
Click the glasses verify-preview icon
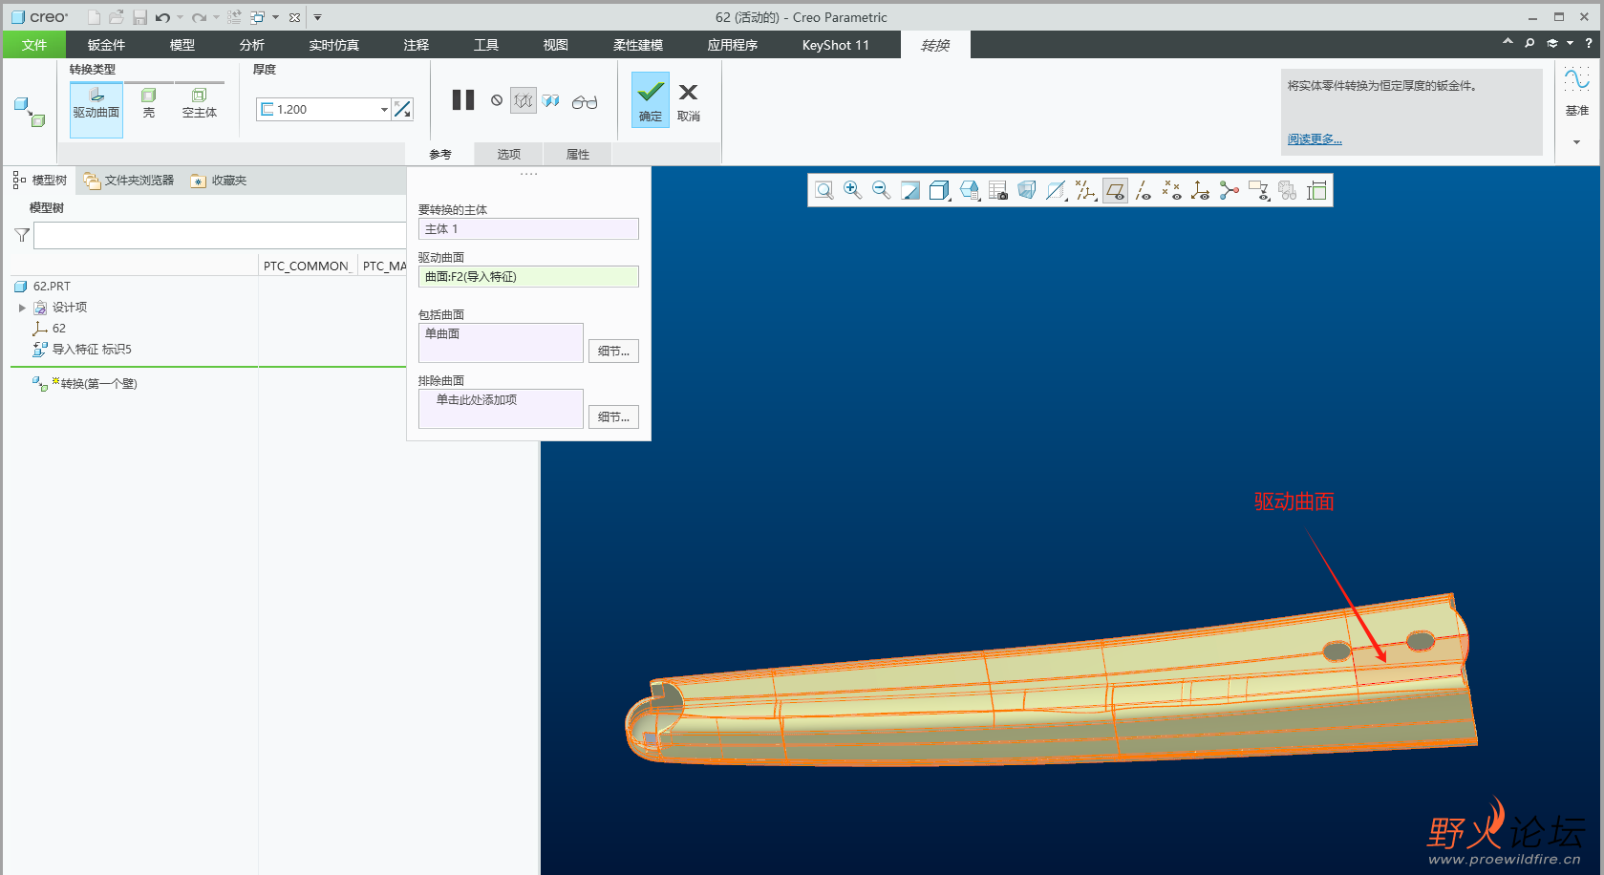585,101
